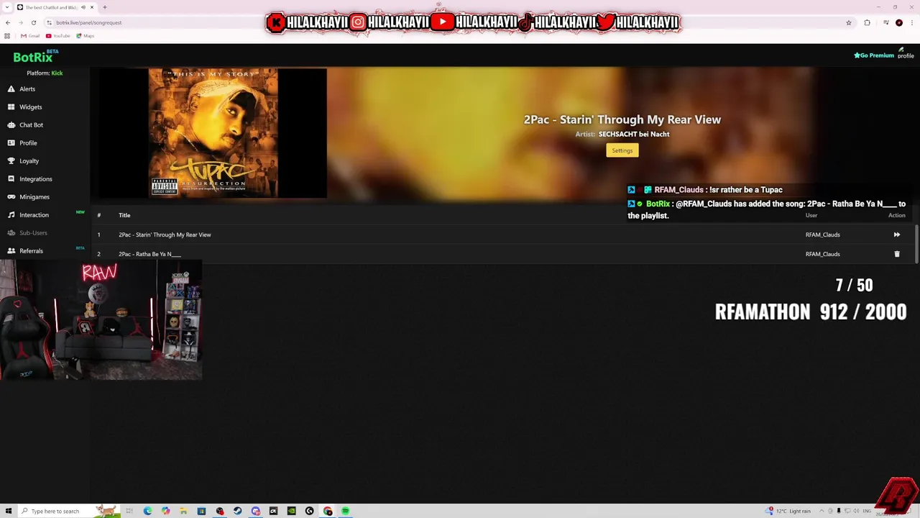Skip to next song using fast-forward icon
920x518 pixels.
(896, 235)
